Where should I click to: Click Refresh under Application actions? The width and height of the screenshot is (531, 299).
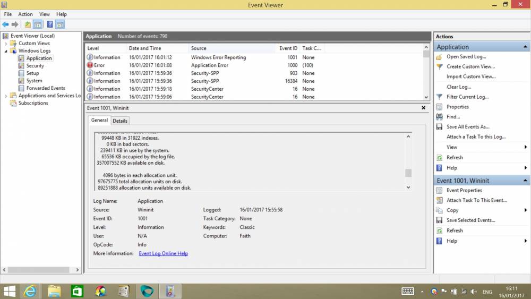[455, 157]
